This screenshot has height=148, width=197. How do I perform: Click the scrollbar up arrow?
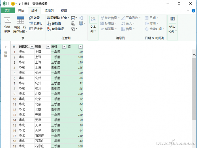coord(194,55)
